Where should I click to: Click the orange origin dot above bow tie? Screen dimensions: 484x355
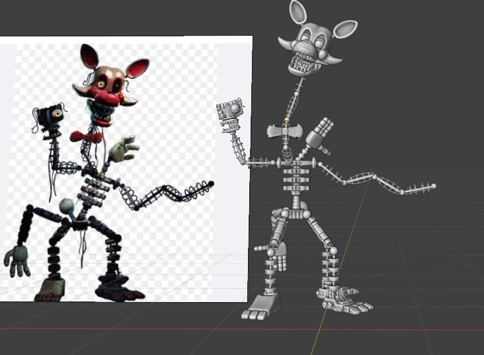coord(286,122)
